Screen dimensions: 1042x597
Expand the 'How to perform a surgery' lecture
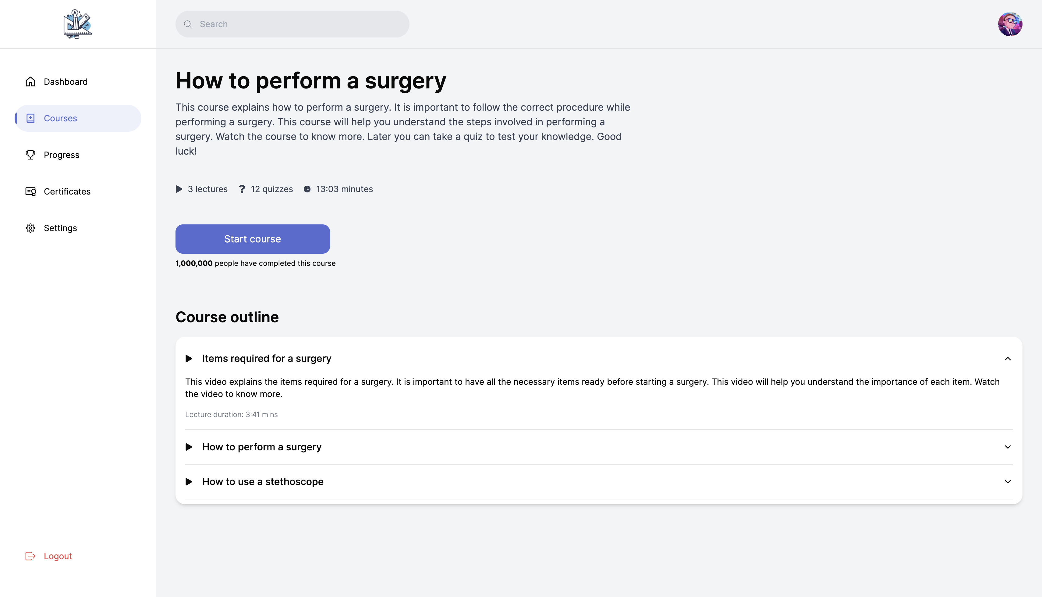1008,447
